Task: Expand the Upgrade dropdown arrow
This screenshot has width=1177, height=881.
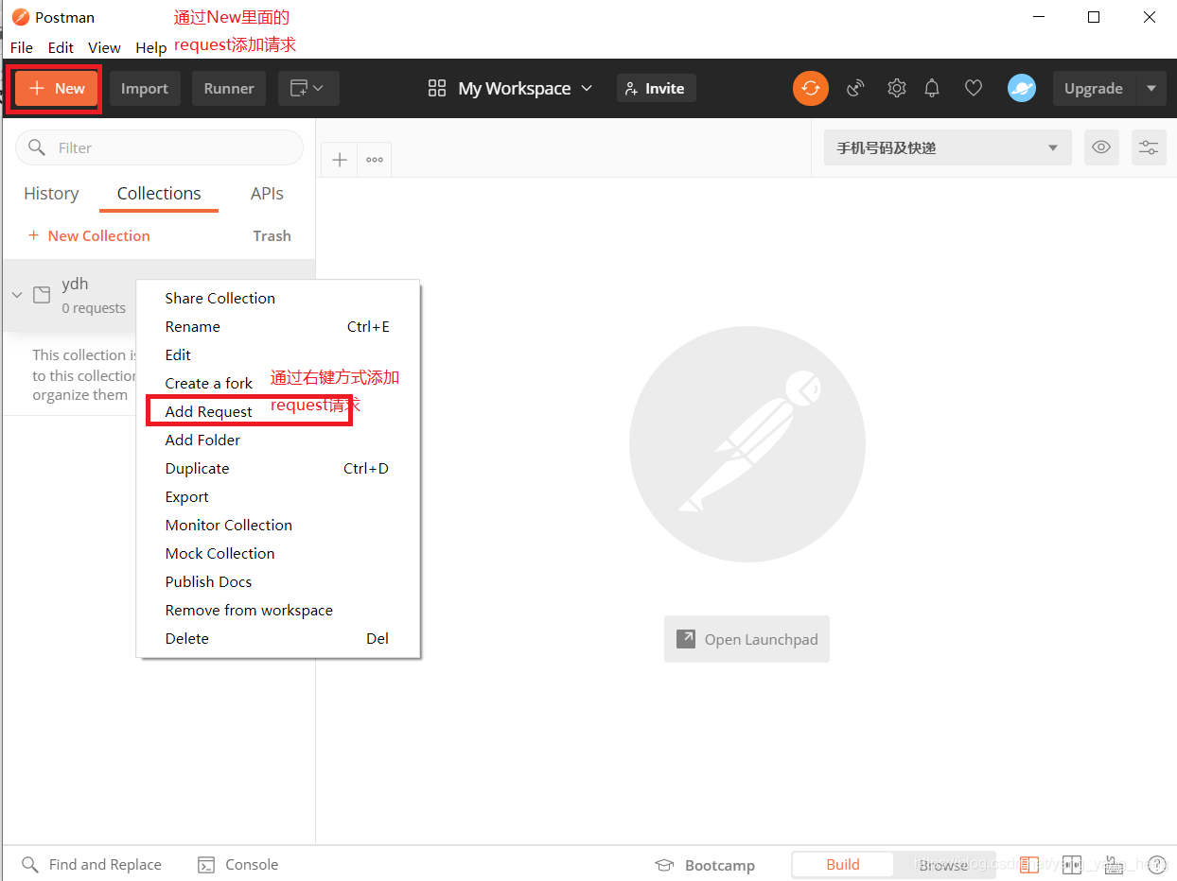Action: click(x=1151, y=88)
